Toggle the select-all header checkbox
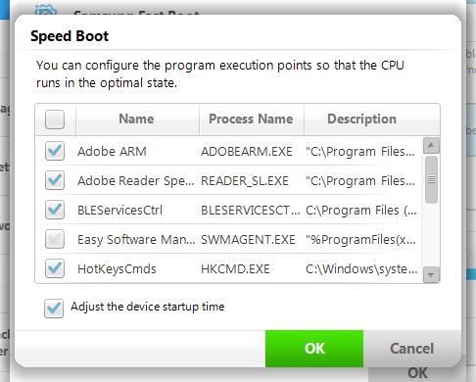The width and height of the screenshot is (476, 382). pos(55,119)
